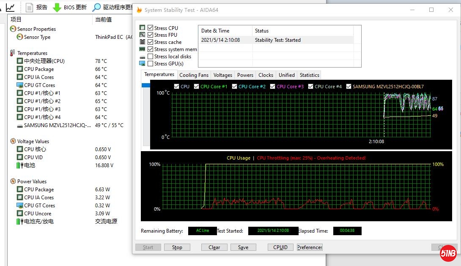This screenshot has height=266, width=461.
Task: Click the 电池 battery voltage icon
Action: [20, 165]
